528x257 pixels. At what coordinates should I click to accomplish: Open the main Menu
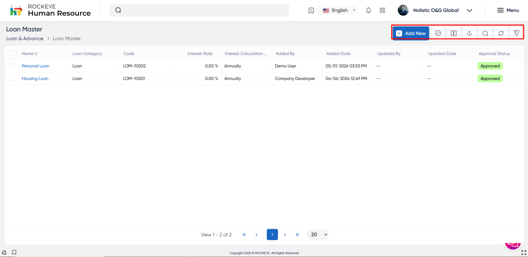(508, 10)
